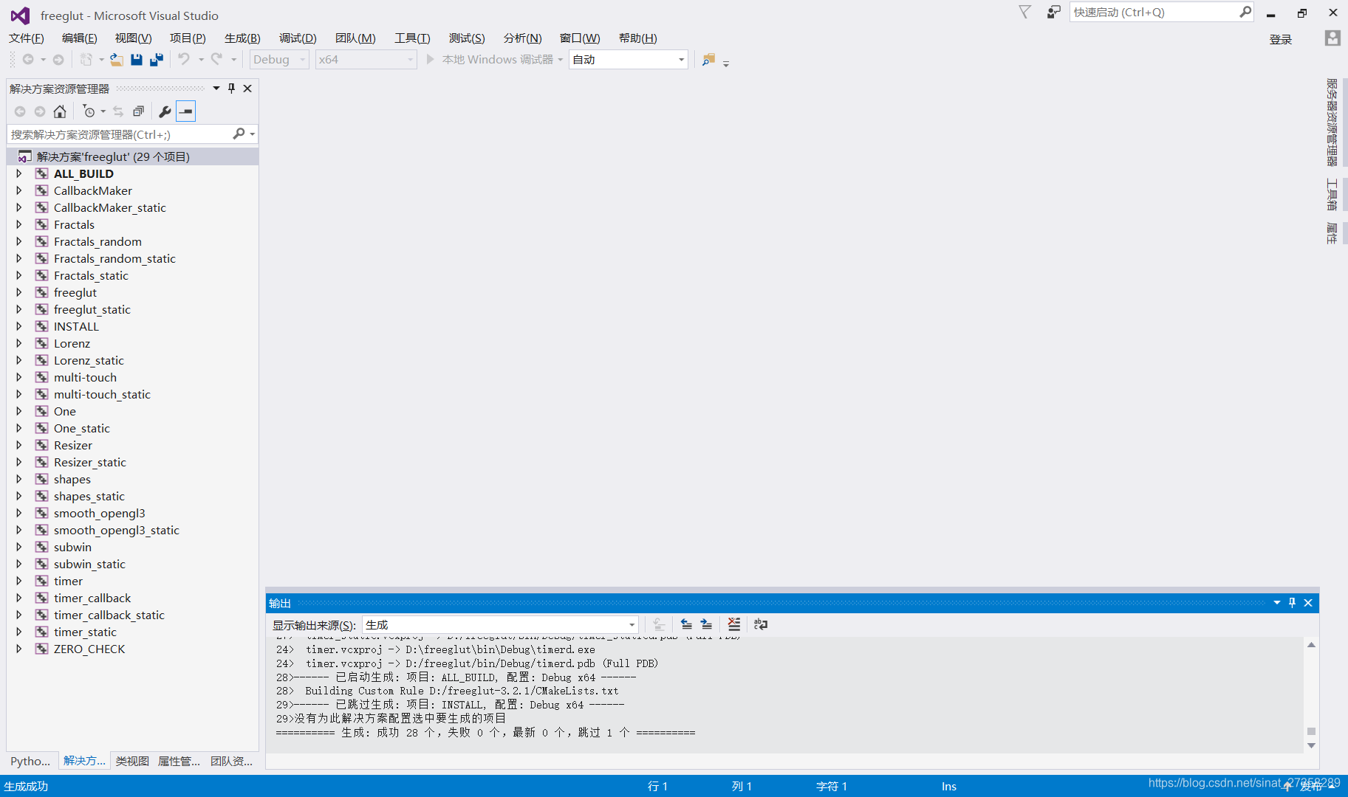Image resolution: width=1348 pixels, height=797 pixels.
Task: Select the subwin_static project
Action: 89,564
